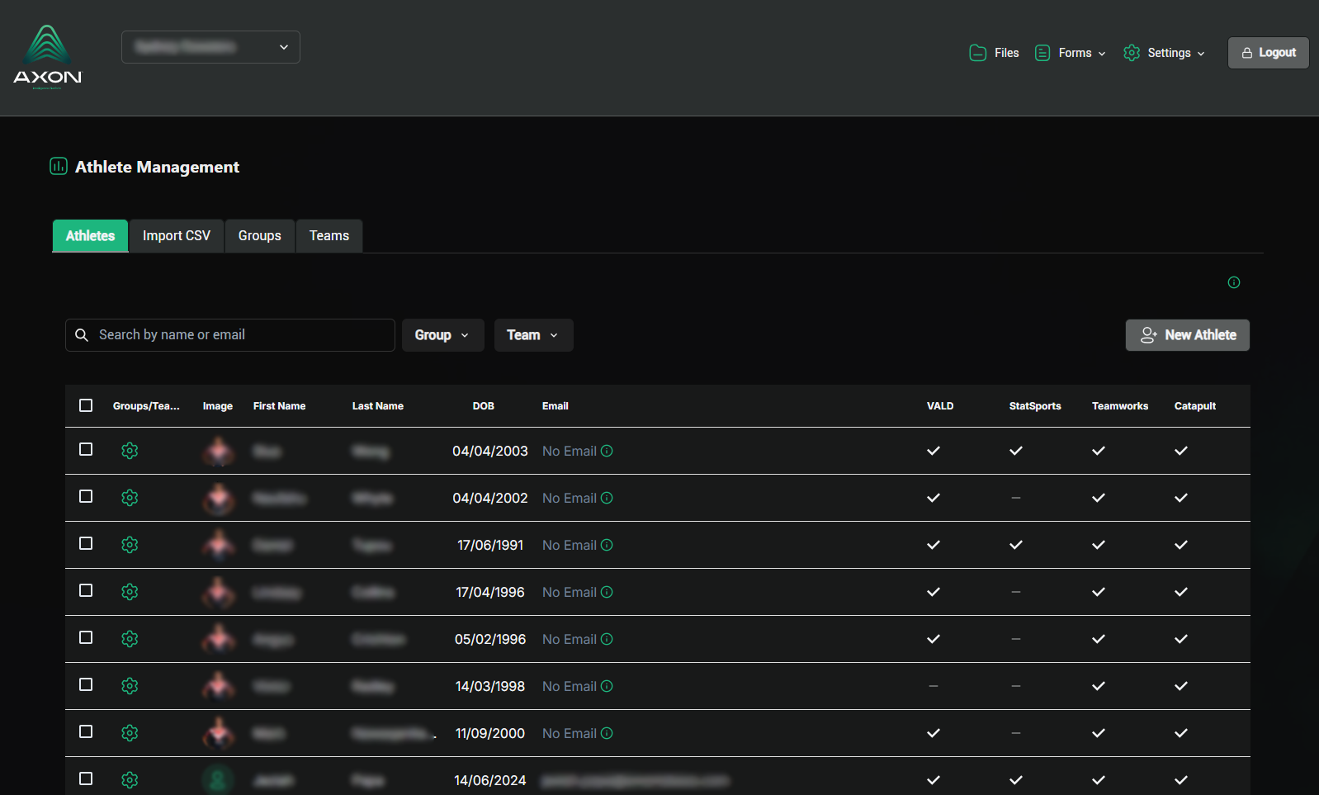Toggle the select-all checkbox in table header
This screenshot has height=795, width=1319.
point(86,405)
